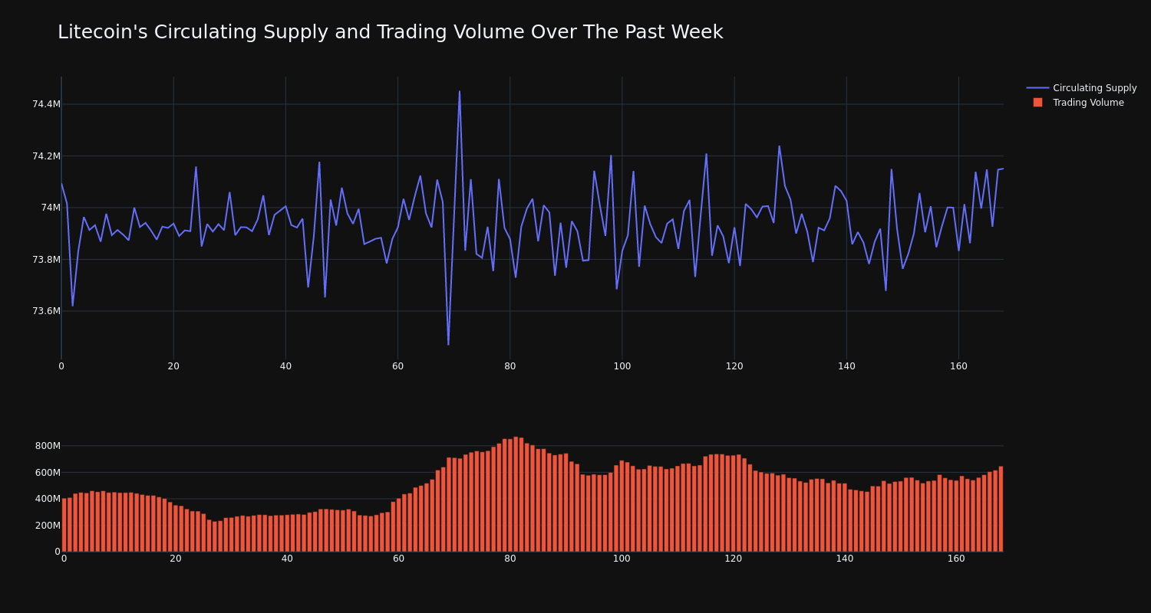The height and width of the screenshot is (613, 1151).
Task: Click the orange Trading Volume legend swatch
Action: (1037, 103)
